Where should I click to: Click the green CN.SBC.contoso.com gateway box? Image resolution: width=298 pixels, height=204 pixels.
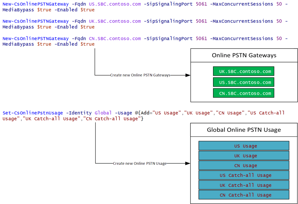tap(244, 93)
